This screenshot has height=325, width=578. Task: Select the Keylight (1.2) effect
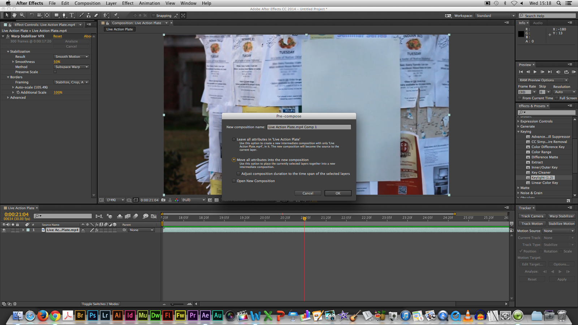point(542,178)
